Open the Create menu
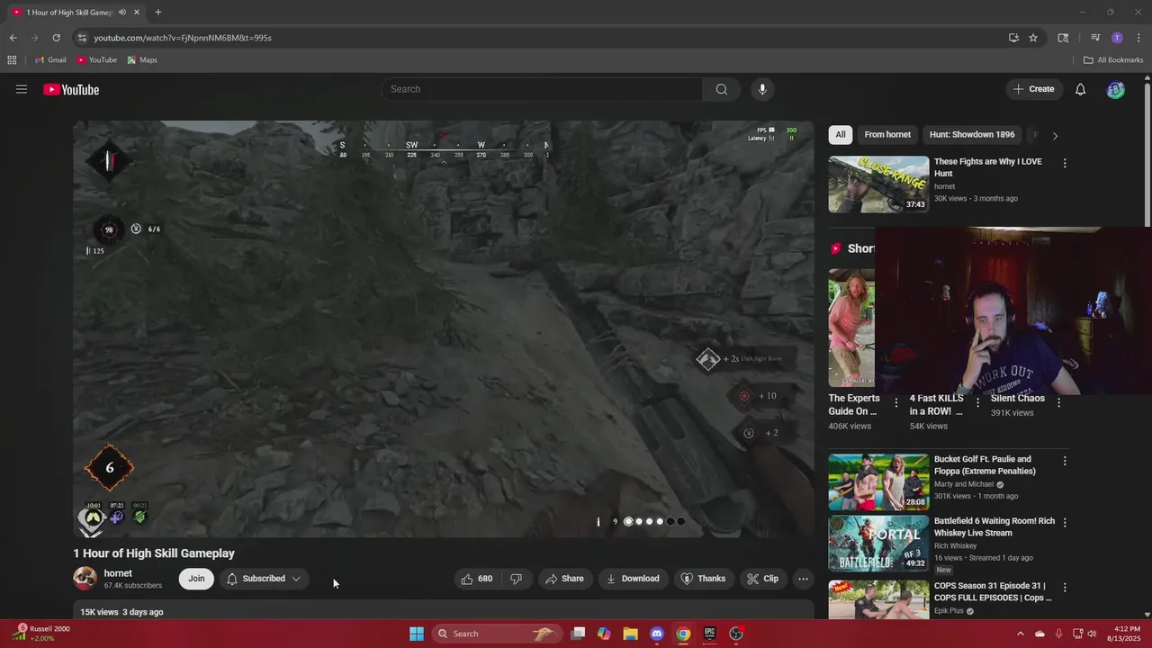Image resolution: width=1152 pixels, height=648 pixels. (1033, 89)
